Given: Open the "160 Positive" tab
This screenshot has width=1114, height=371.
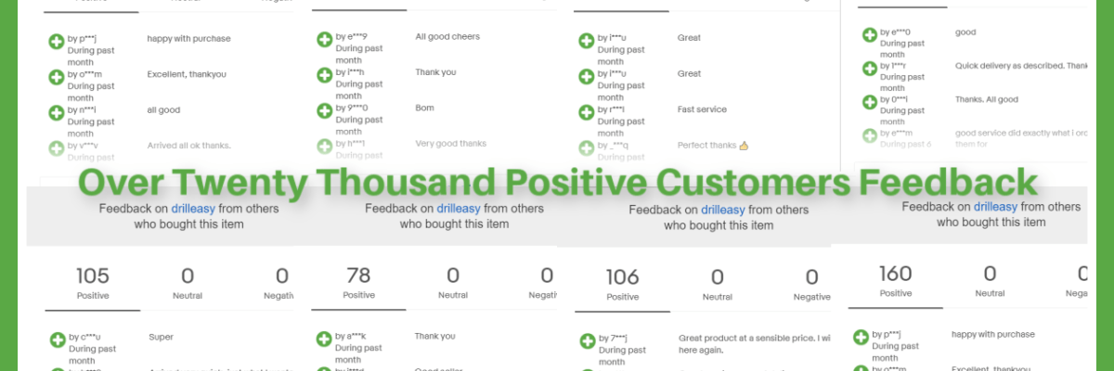Looking at the screenshot, I should click(895, 280).
